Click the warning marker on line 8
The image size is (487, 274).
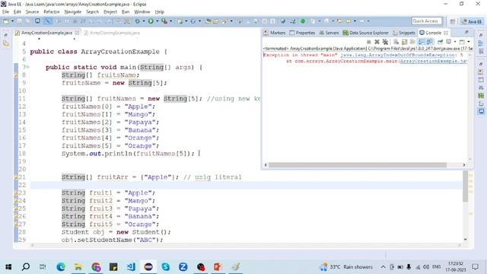tap(16, 75)
